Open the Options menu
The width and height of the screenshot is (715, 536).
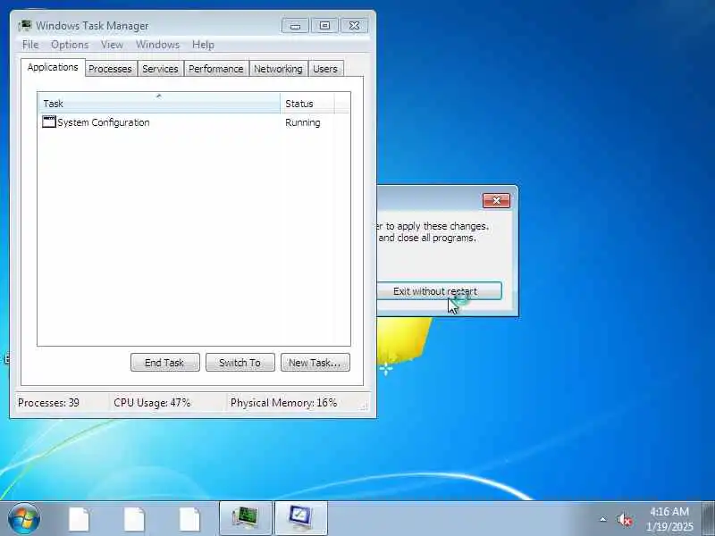(x=70, y=45)
